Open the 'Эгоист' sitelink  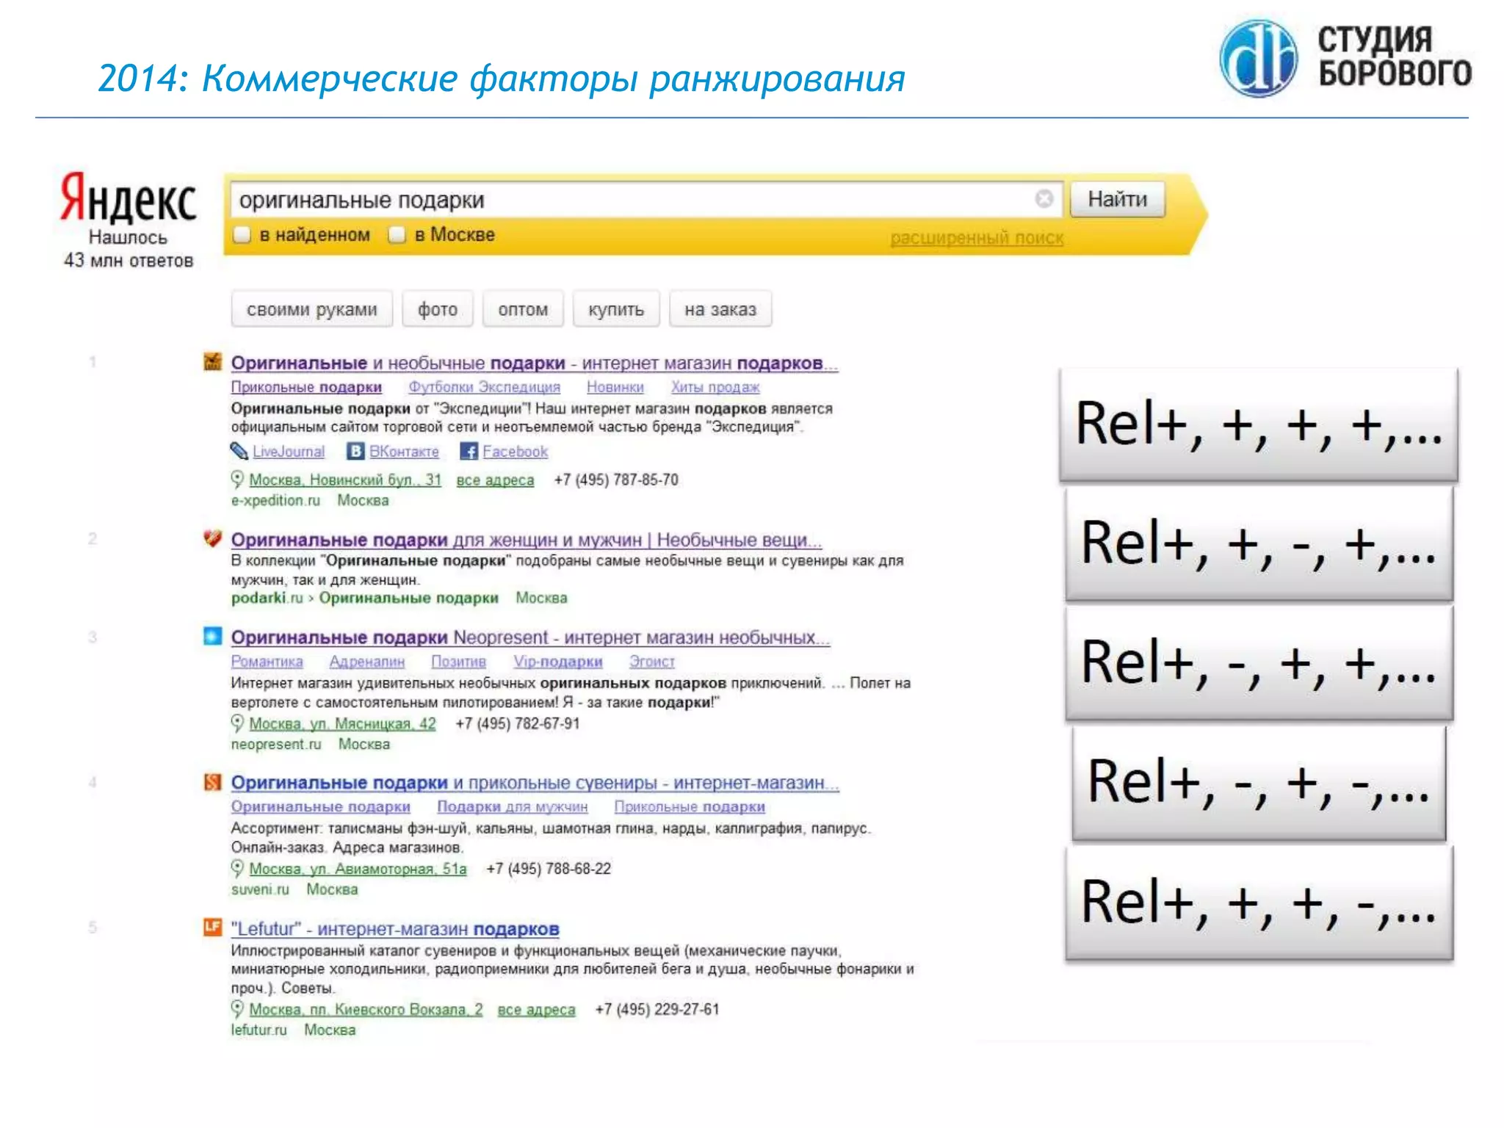click(x=651, y=662)
